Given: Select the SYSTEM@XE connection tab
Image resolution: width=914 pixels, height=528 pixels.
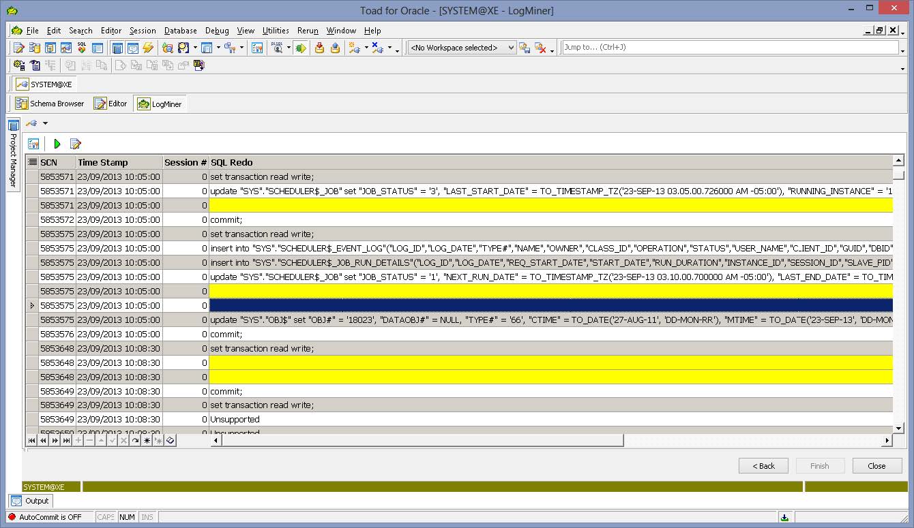Looking at the screenshot, I should pyautogui.click(x=45, y=84).
